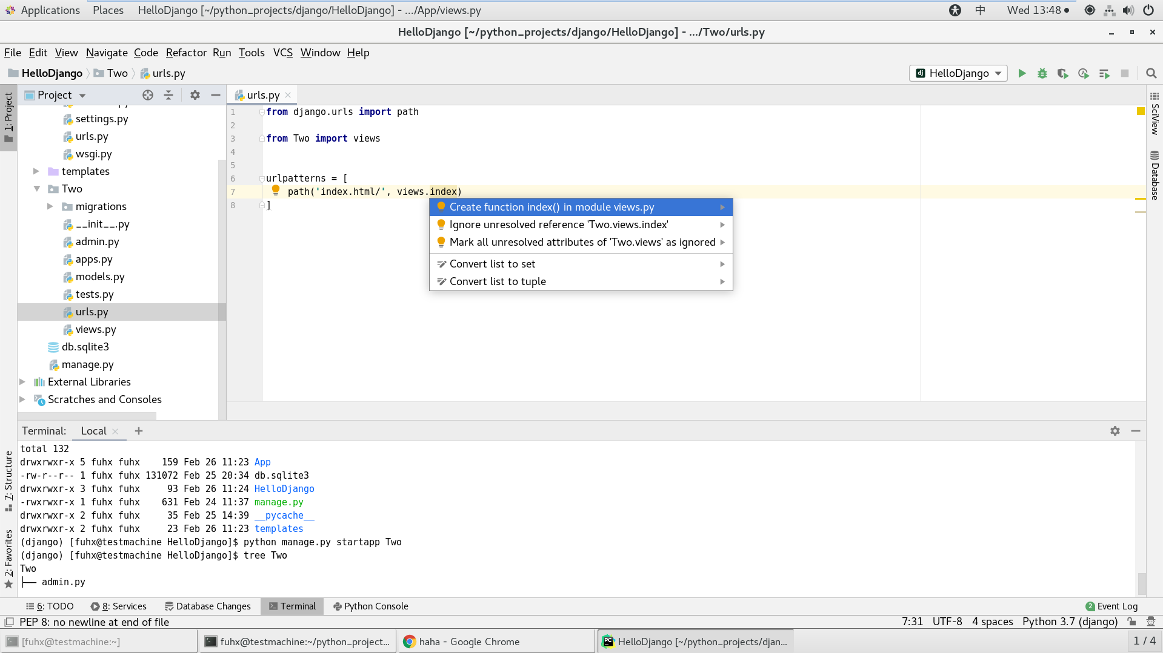Open the Services tool window tab
Viewport: 1163px width, 653px height.
click(x=119, y=606)
